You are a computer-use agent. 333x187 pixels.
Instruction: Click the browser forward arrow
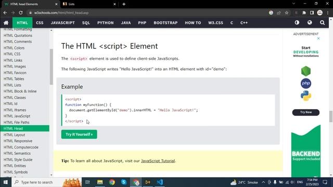tap(13, 12)
